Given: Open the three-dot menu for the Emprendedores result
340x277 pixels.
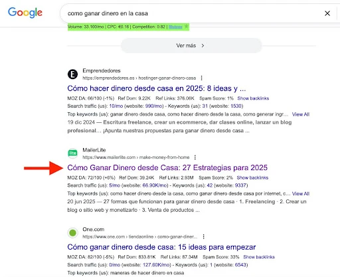Looking at the screenshot, I should point(201,78).
